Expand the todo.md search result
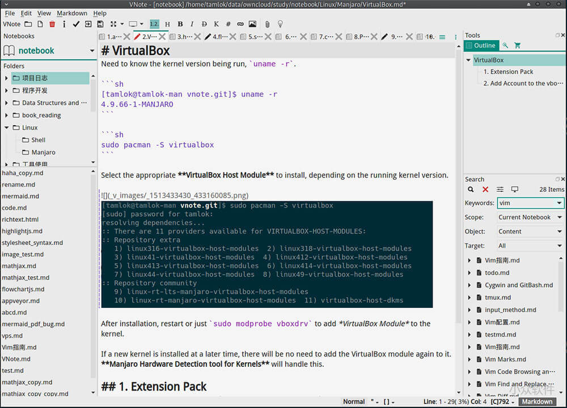The width and height of the screenshot is (567, 408). click(x=468, y=273)
